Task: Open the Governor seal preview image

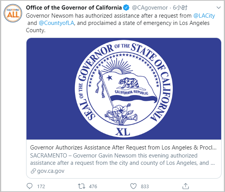Action: [124, 89]
